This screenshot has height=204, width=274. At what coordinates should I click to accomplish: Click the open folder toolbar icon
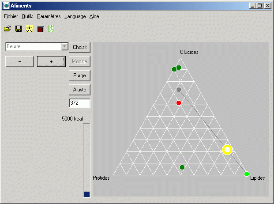7,29
